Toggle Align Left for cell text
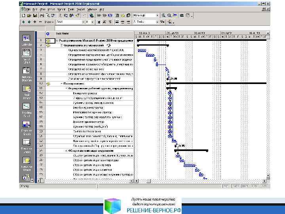285x214 pixels. [x=117, y=22]
